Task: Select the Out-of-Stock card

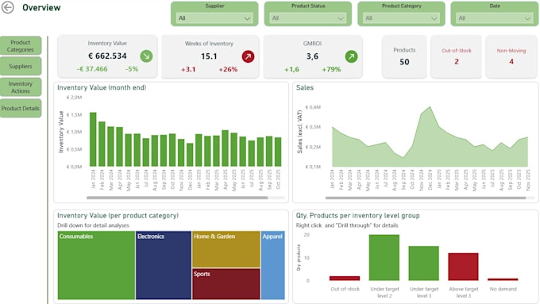Action: [457, 56]
